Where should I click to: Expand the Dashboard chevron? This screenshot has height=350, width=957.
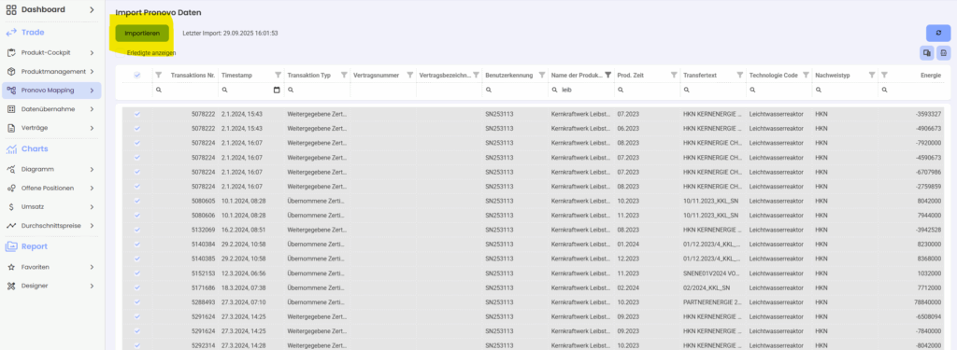coord(92,9)
